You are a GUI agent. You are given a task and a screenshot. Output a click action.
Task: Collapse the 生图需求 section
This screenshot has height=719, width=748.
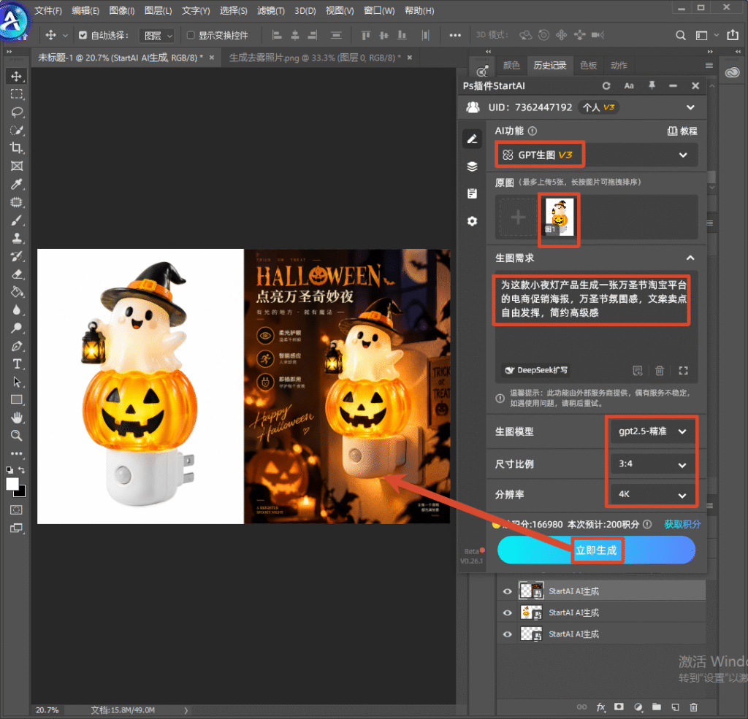coord(690,258)
